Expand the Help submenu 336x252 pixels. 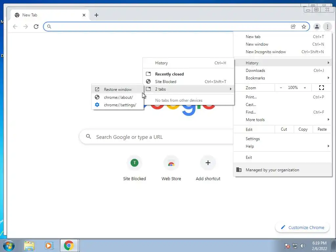click(x=283, y=146)
